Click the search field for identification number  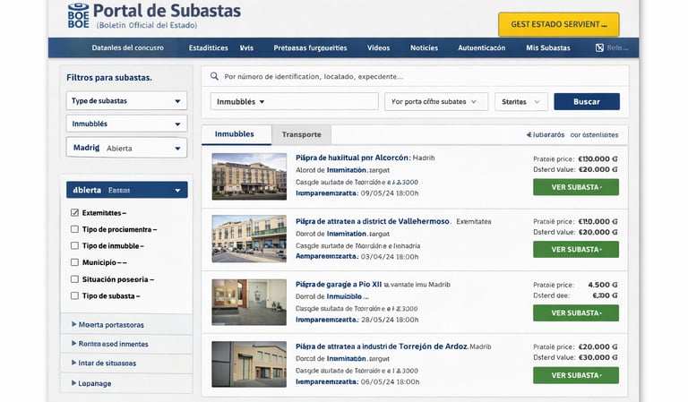click(x=415, y=76)
